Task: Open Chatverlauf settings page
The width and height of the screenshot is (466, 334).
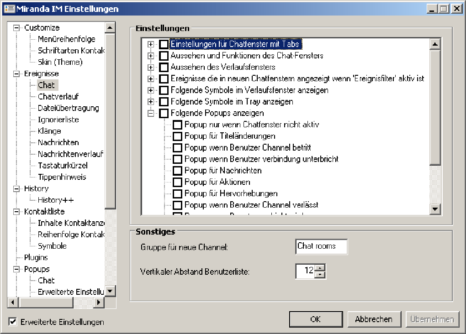Action: click(x=58, y=96)
